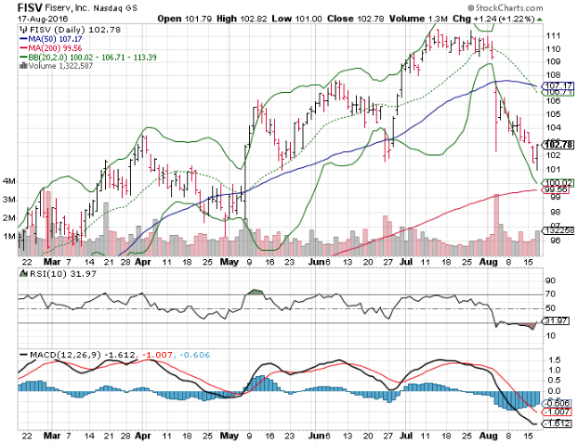
Task: Click the 31.97 RSI value tag
Action: pos(556,321)
